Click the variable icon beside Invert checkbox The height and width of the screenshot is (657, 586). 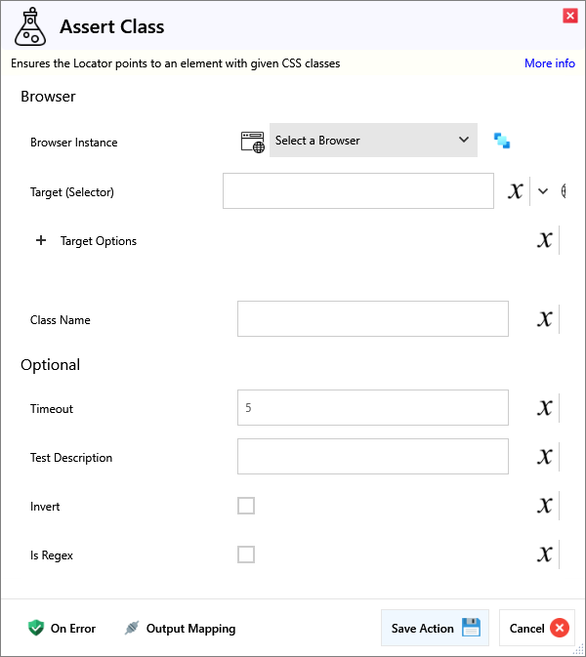(x=545, y=506)
